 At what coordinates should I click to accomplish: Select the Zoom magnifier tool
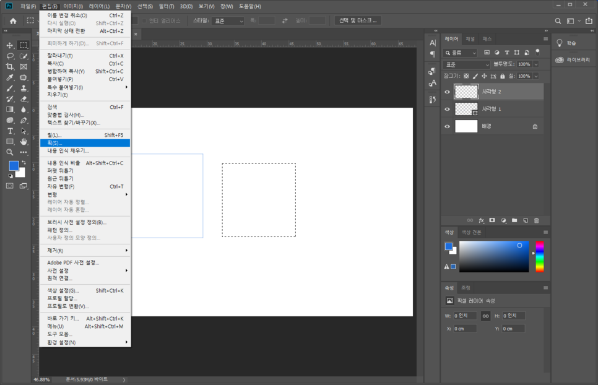(10, 152)
